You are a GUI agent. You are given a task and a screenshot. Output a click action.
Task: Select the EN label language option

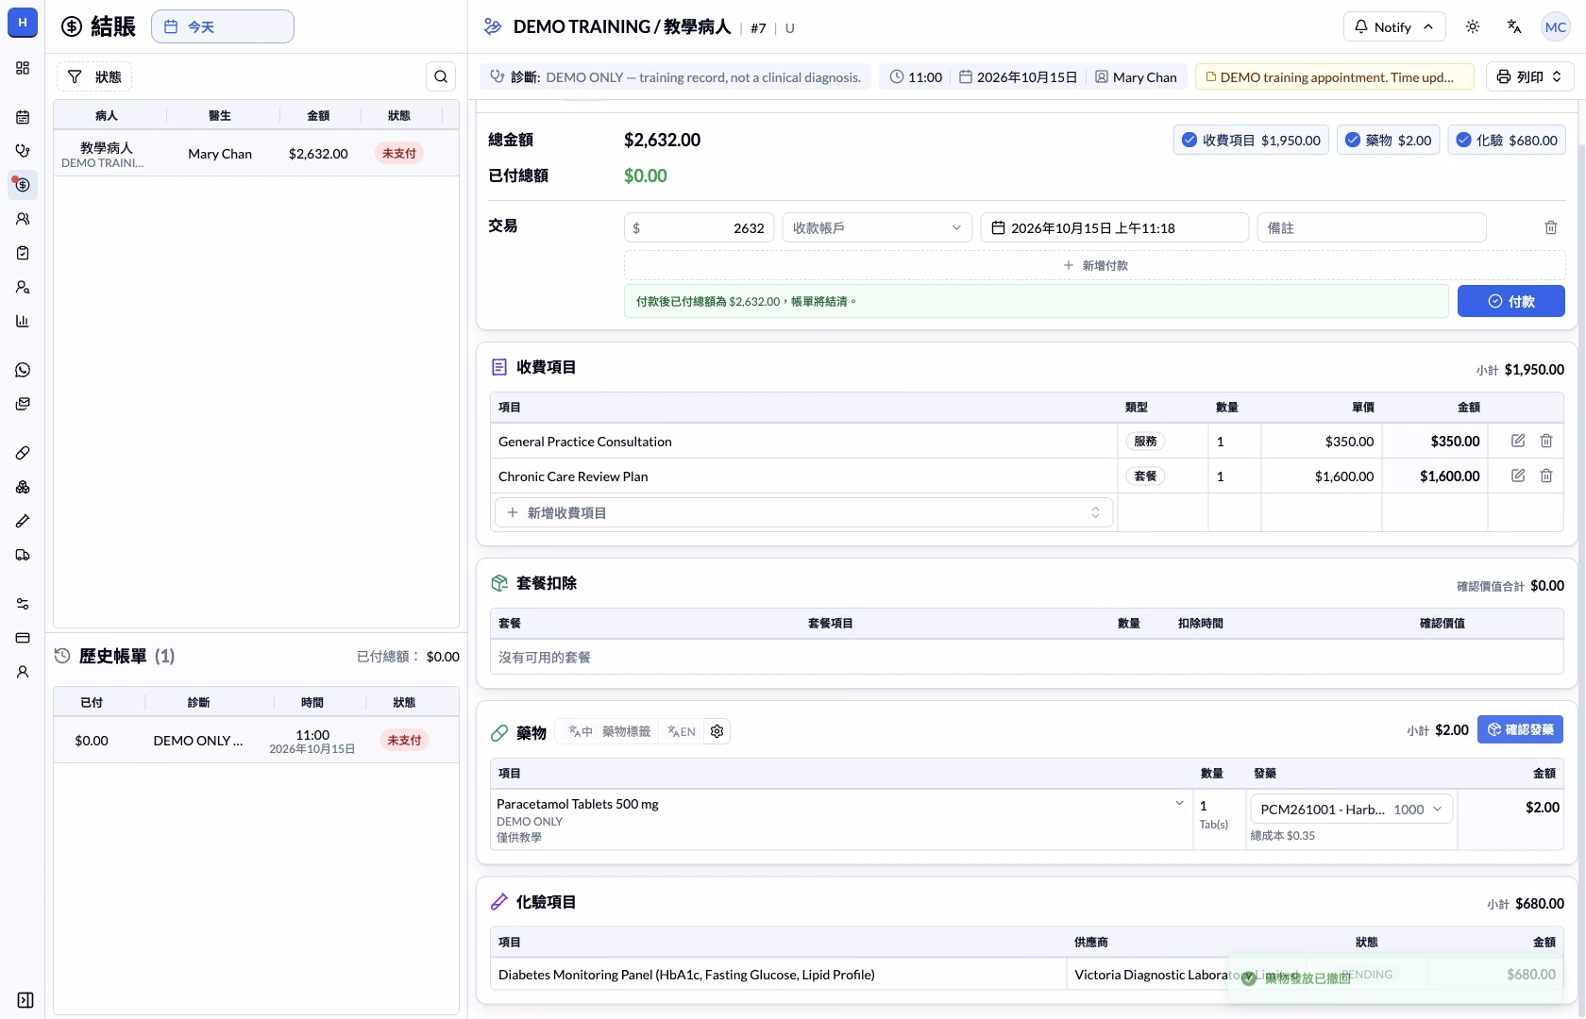[x=682, y=731]
